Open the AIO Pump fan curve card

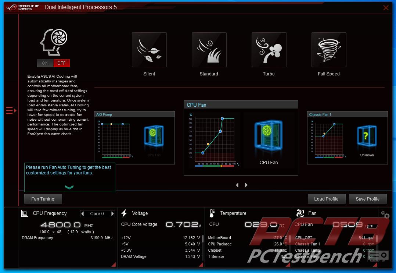[x=134, y=138]
